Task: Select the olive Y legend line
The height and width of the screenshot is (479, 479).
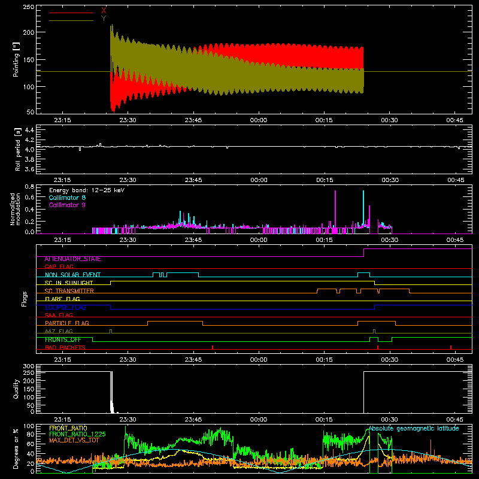Action: [x=71, y=20]
